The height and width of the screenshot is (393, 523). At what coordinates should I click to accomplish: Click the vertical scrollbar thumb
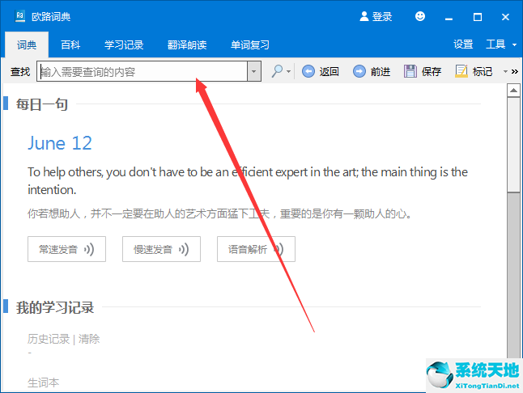513,145
